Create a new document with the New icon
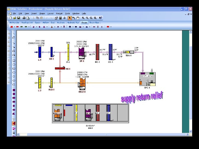 point(11,18)
